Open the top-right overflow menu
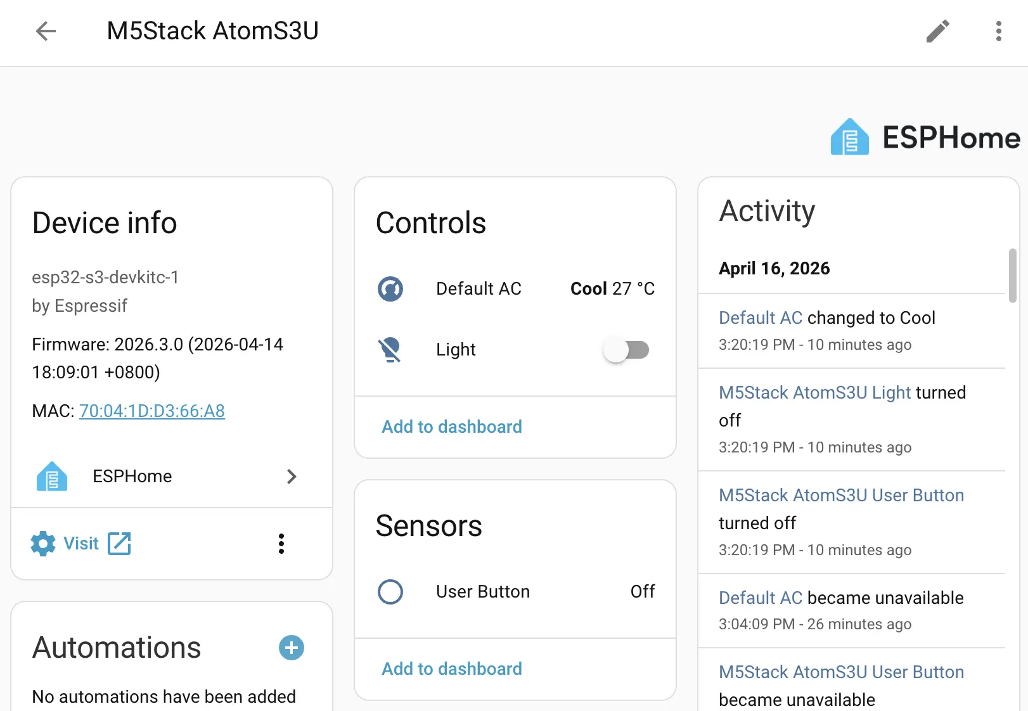The image size is (1028, 711). [x=998, y=31]
